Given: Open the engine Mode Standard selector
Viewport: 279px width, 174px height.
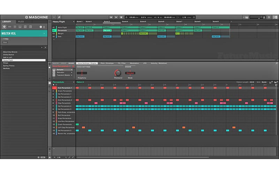Looking at the screenshot, I should (130, 73).
